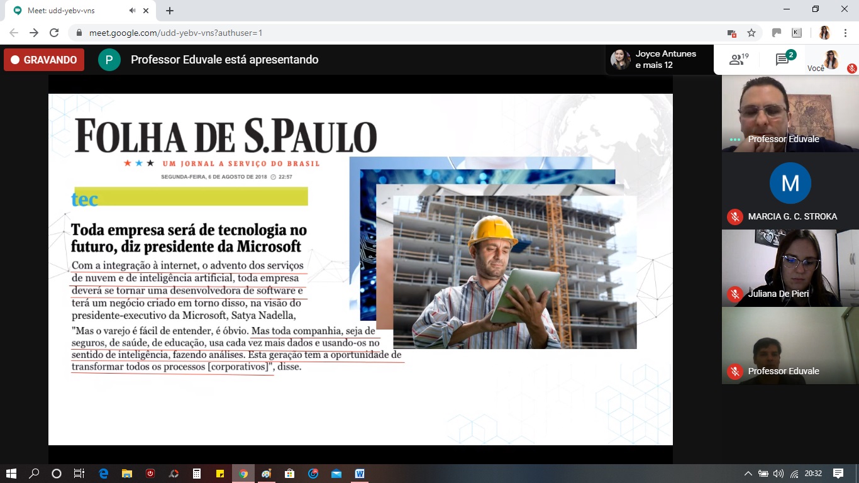Click the 20:32 clock in the taskbar
The image size is (859, 483).
pos(813,474)
